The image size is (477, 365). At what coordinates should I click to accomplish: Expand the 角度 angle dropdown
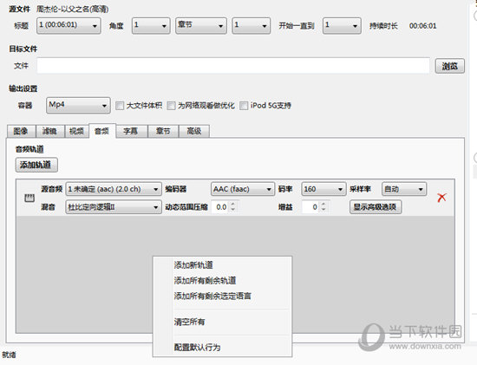(151, 25)
